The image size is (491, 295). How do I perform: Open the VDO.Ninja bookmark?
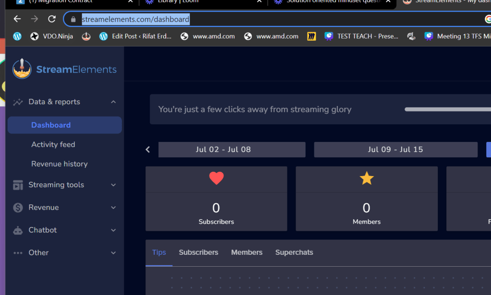(52, 36)
